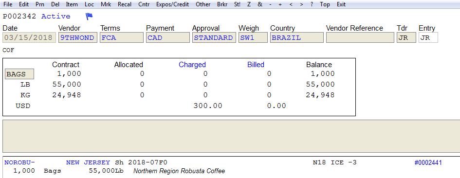This screenshot has height=178, width=460.
Task: Select the Country field BRAZIL
Action: point(297,37)
